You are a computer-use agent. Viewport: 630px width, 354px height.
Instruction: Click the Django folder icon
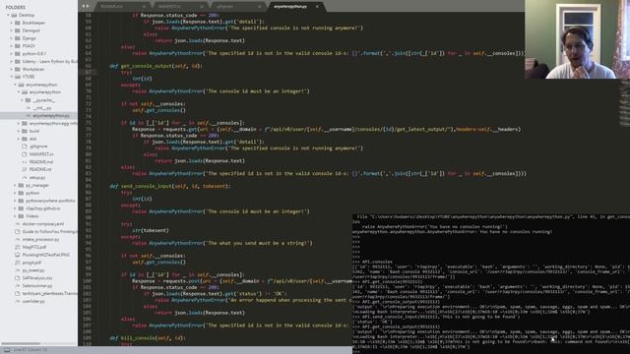pos(18,38)
